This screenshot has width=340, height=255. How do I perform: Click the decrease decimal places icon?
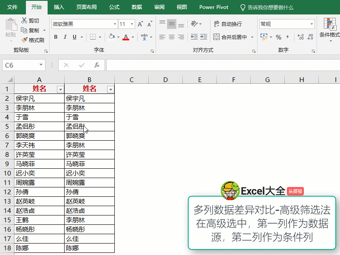point(310,37)
